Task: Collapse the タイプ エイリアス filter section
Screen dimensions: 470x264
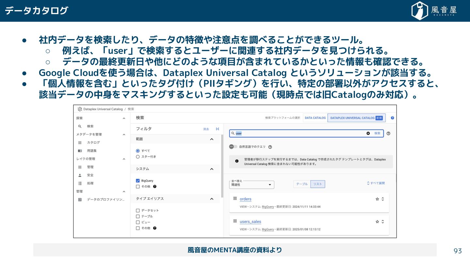Action: tap(211, 199)
